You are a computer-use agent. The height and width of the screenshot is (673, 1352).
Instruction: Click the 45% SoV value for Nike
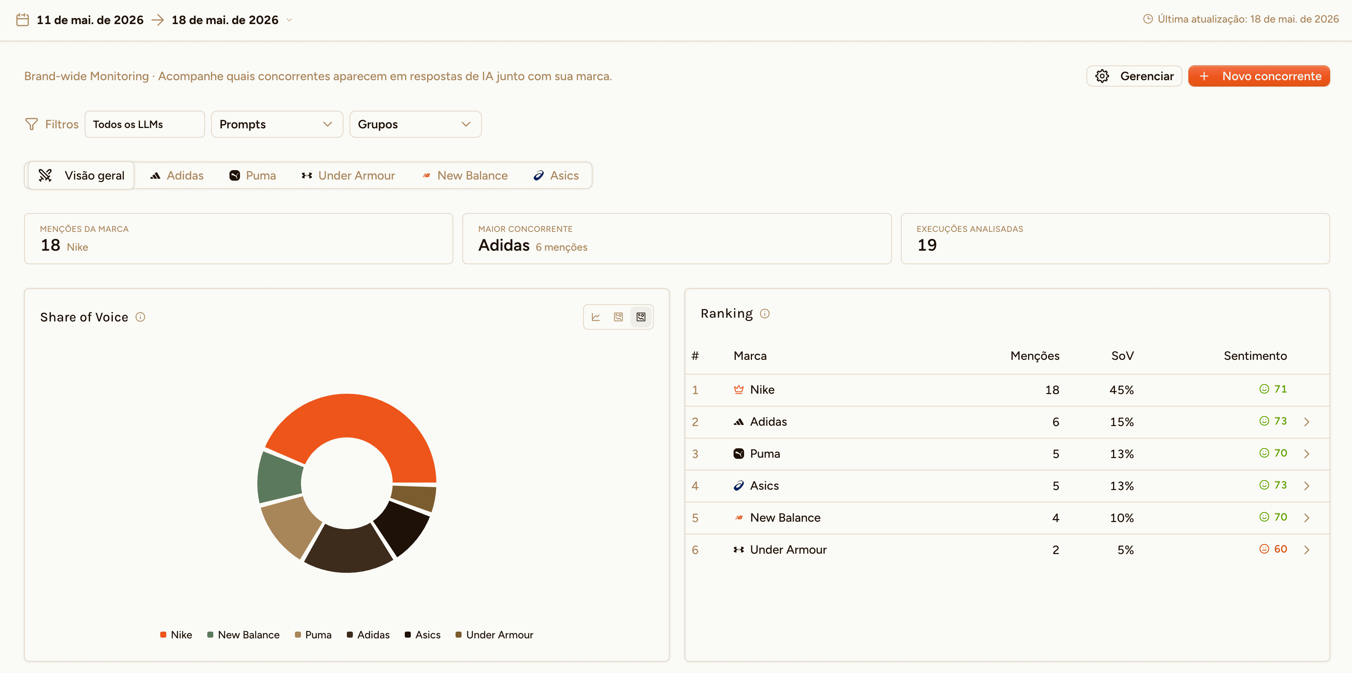pyautogui.click(x=1122, y=390)
